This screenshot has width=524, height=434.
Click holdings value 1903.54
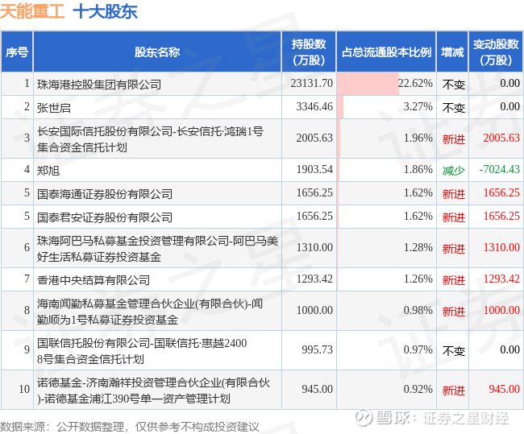[314, 169]
